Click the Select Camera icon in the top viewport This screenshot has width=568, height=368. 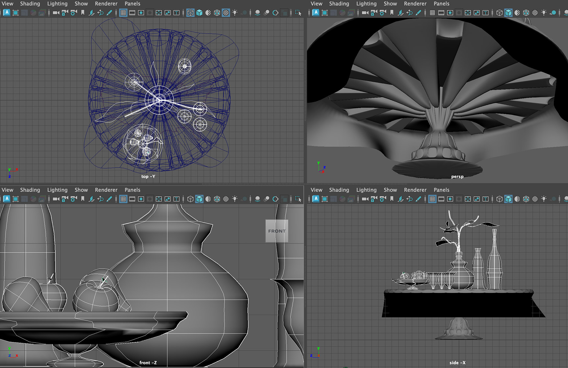(56, 13)
